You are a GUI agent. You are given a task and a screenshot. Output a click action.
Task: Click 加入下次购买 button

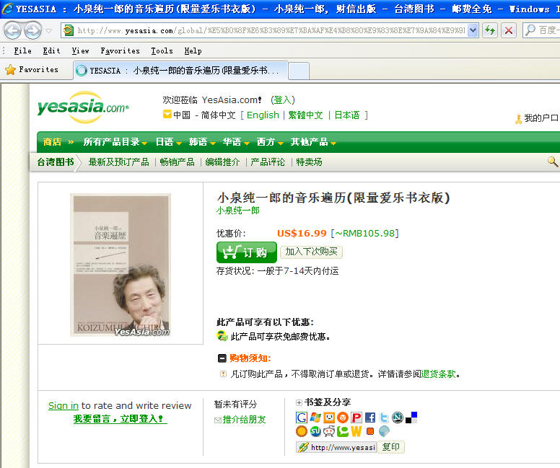[x=311, y=252]
